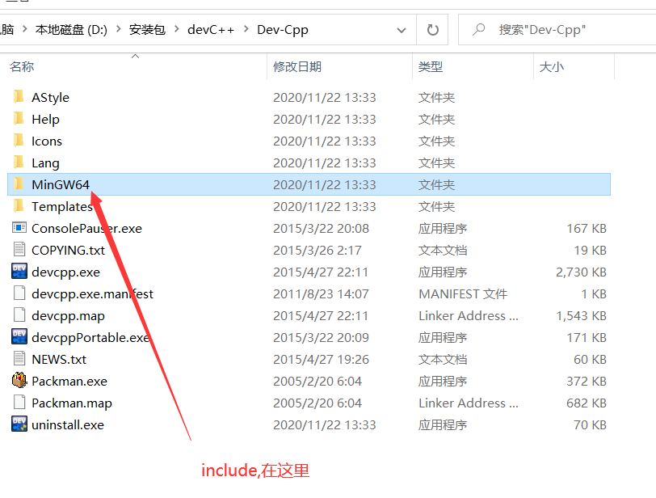Select the Icons folder icon
This screenshot has width=656, height=498.
pyautogui.click(x=19, y=141)
